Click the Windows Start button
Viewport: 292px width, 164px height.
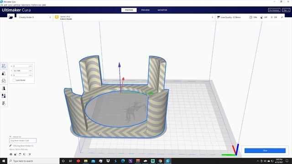click(4, 161)
